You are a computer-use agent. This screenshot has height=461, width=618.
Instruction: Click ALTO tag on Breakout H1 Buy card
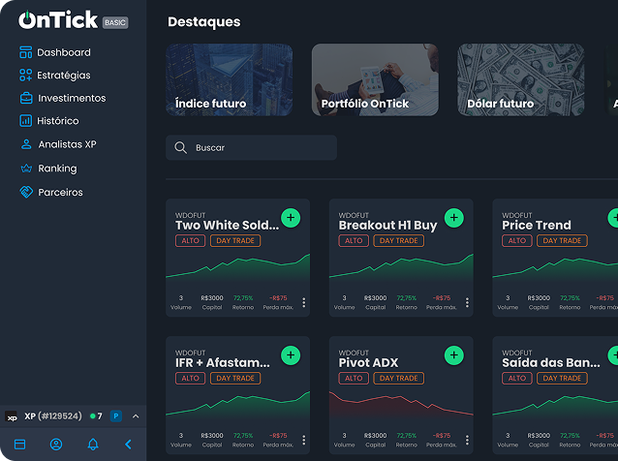tap(354, 241)
